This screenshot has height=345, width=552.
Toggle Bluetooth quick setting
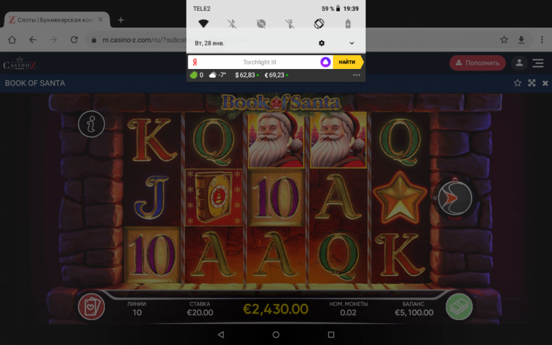(232, 24)
